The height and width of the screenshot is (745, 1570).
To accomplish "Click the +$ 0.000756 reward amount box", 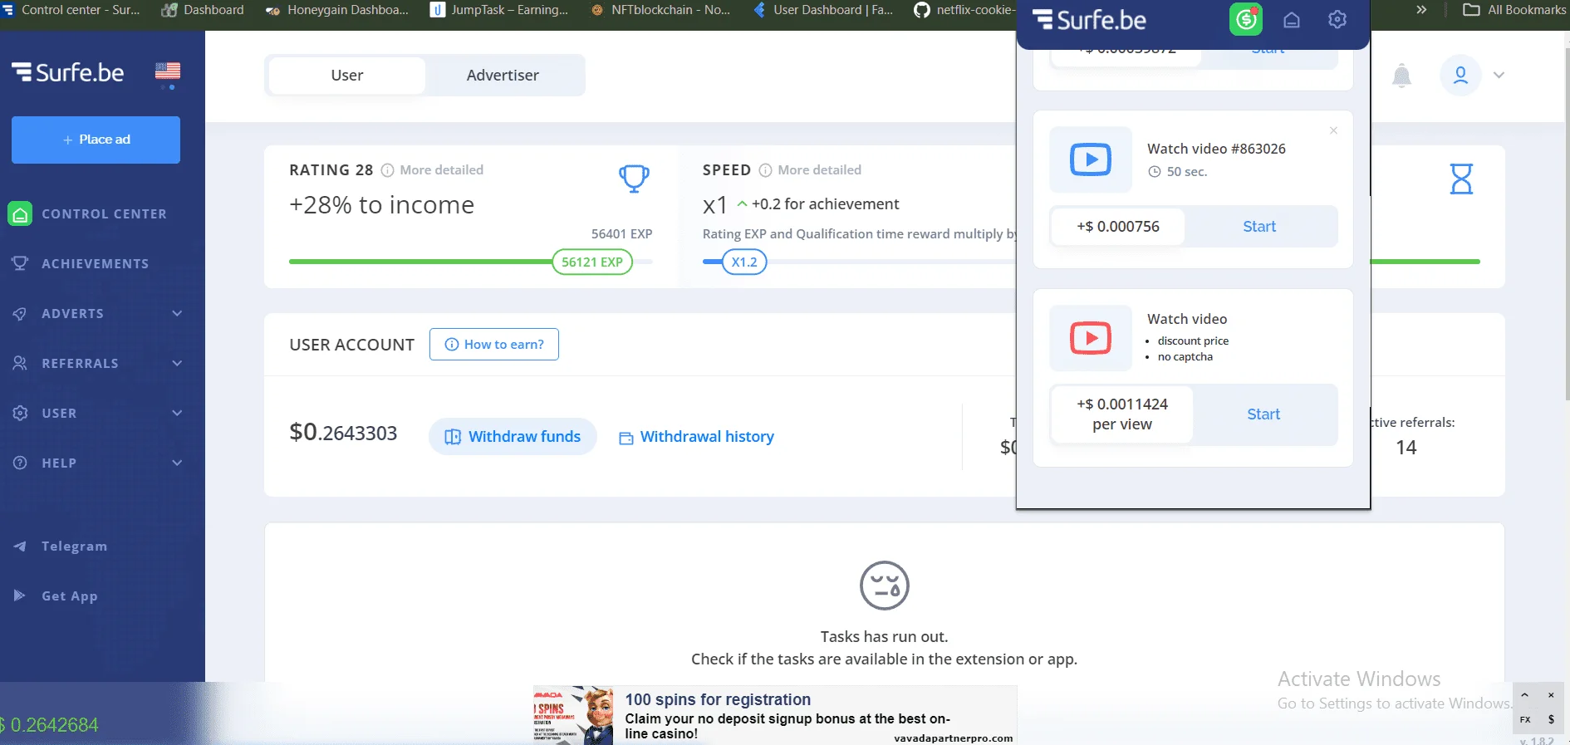I will tap(1118, 227).
